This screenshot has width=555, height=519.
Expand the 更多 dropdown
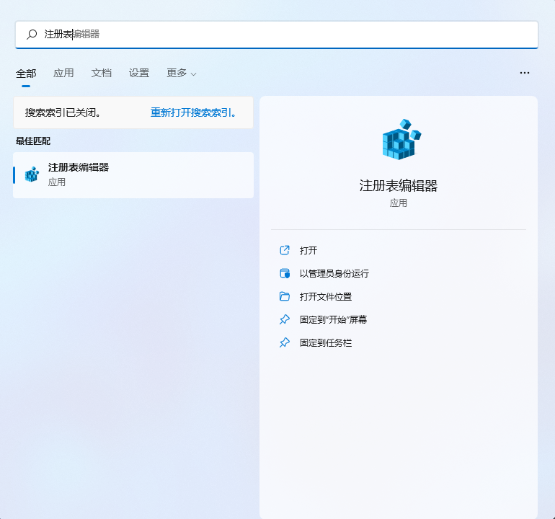point(181,73)
